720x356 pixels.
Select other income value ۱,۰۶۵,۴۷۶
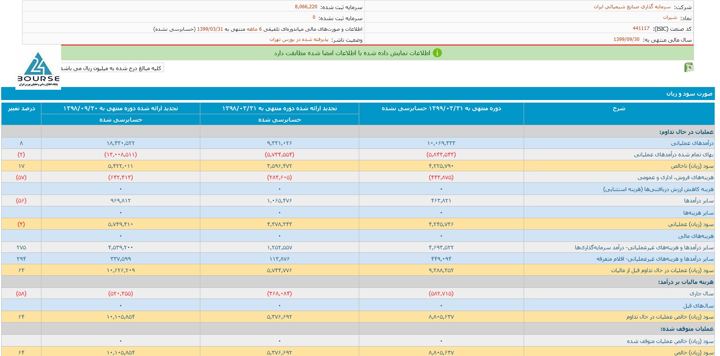(280, 200)
